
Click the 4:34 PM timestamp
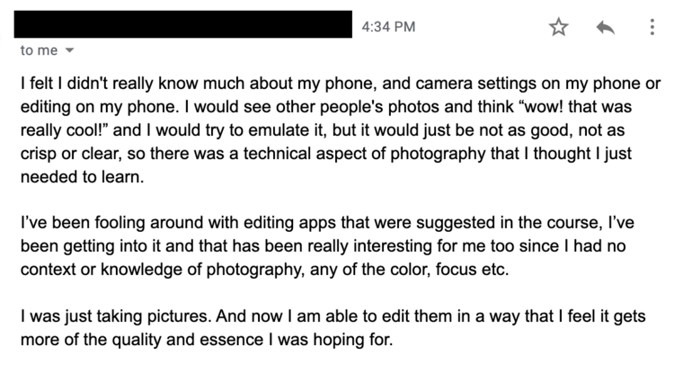point(387,28)
